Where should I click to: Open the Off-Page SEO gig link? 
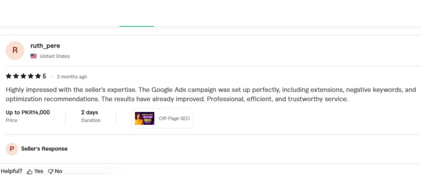(x=174, y=118)
